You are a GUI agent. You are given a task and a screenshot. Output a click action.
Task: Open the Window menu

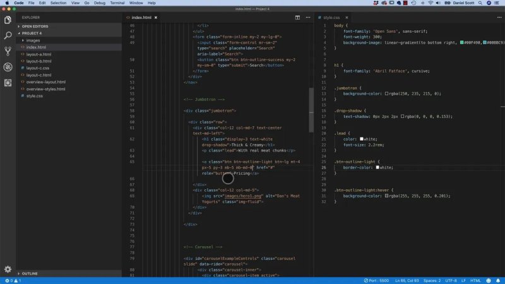coord(136,3)
